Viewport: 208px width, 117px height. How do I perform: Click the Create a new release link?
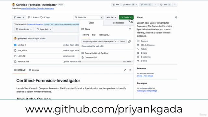(x=145, y=76)
